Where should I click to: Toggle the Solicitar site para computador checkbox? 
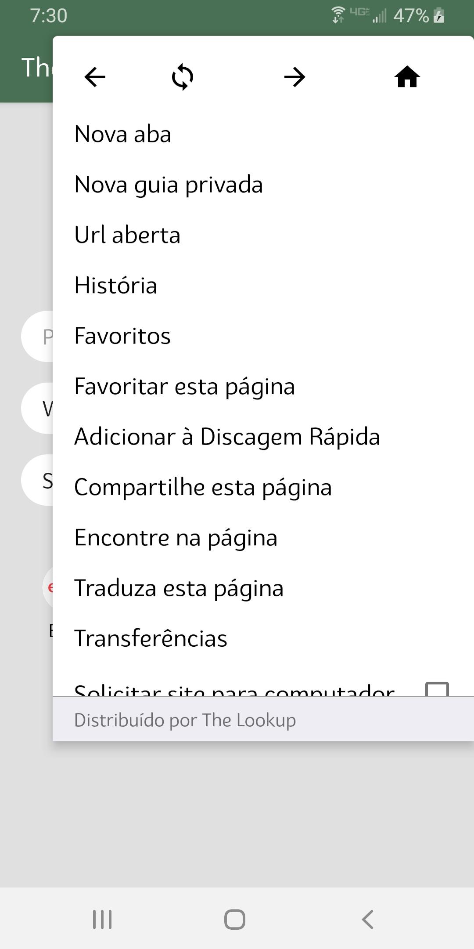click(x=437, y=689)
